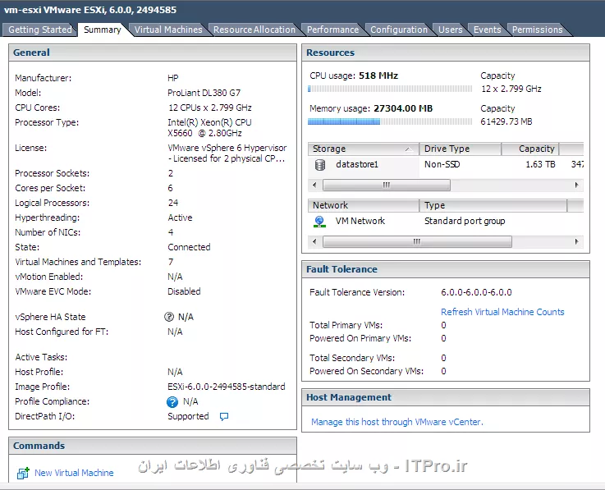Click Manage this host through VMware vCenter
This screenshot has height=490, width=605.
point(397,422)
